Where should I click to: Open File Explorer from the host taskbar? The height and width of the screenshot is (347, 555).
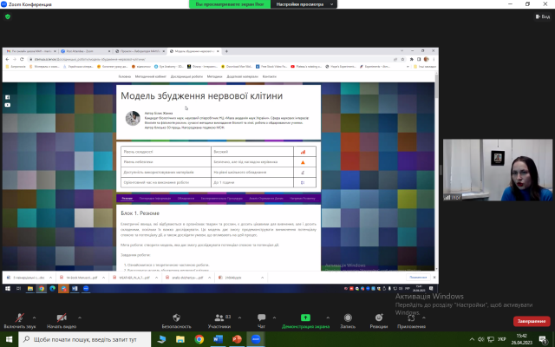180,339
